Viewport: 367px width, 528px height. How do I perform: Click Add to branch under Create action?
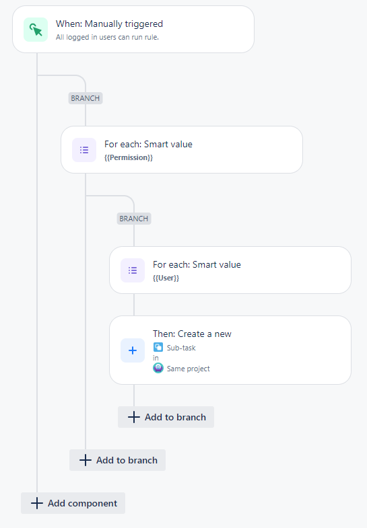point(166,417)
